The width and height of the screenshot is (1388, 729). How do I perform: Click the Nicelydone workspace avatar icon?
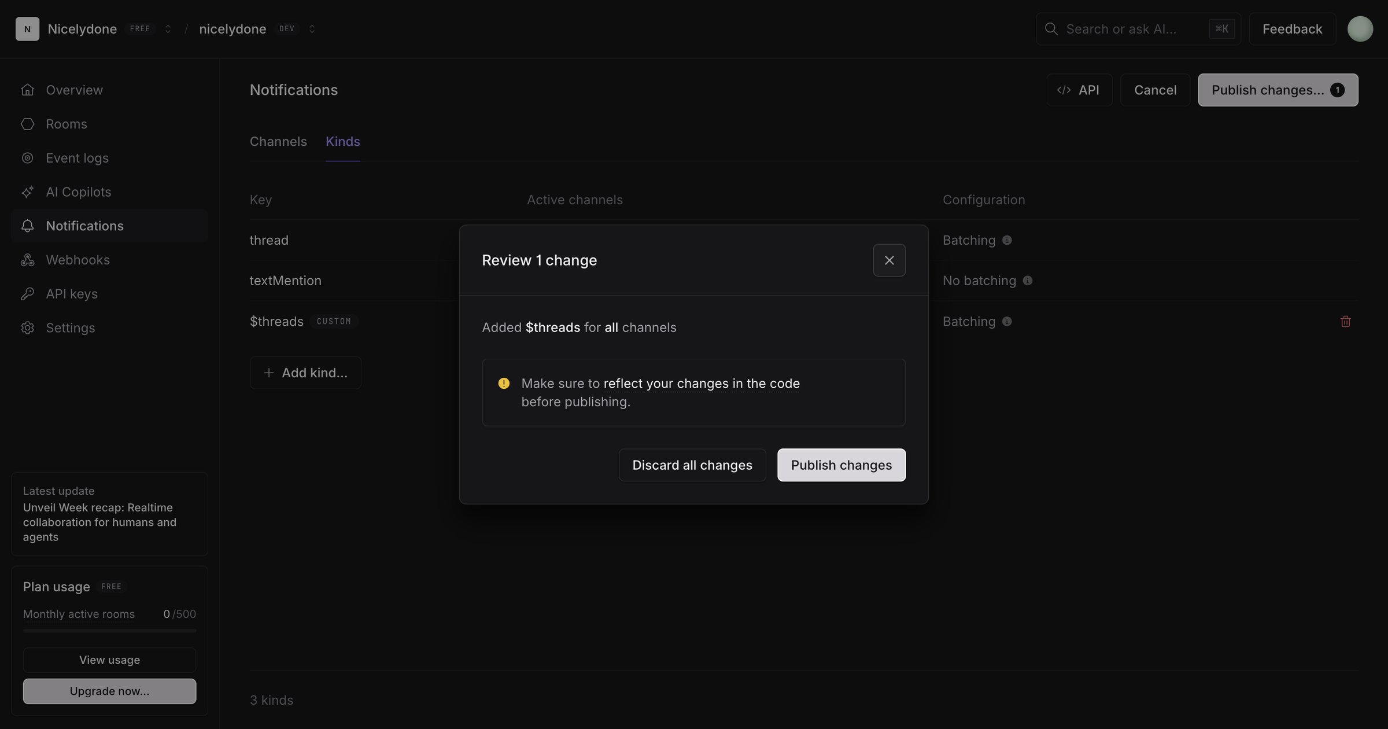click(27, 29)
